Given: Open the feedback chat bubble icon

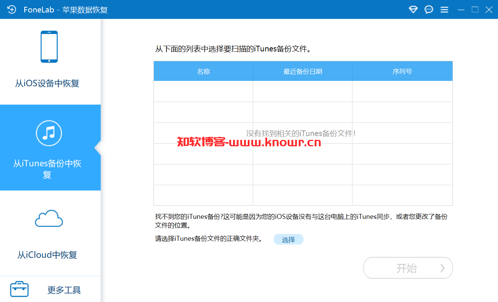Looking at the screenshot, I should click(429, 9).
